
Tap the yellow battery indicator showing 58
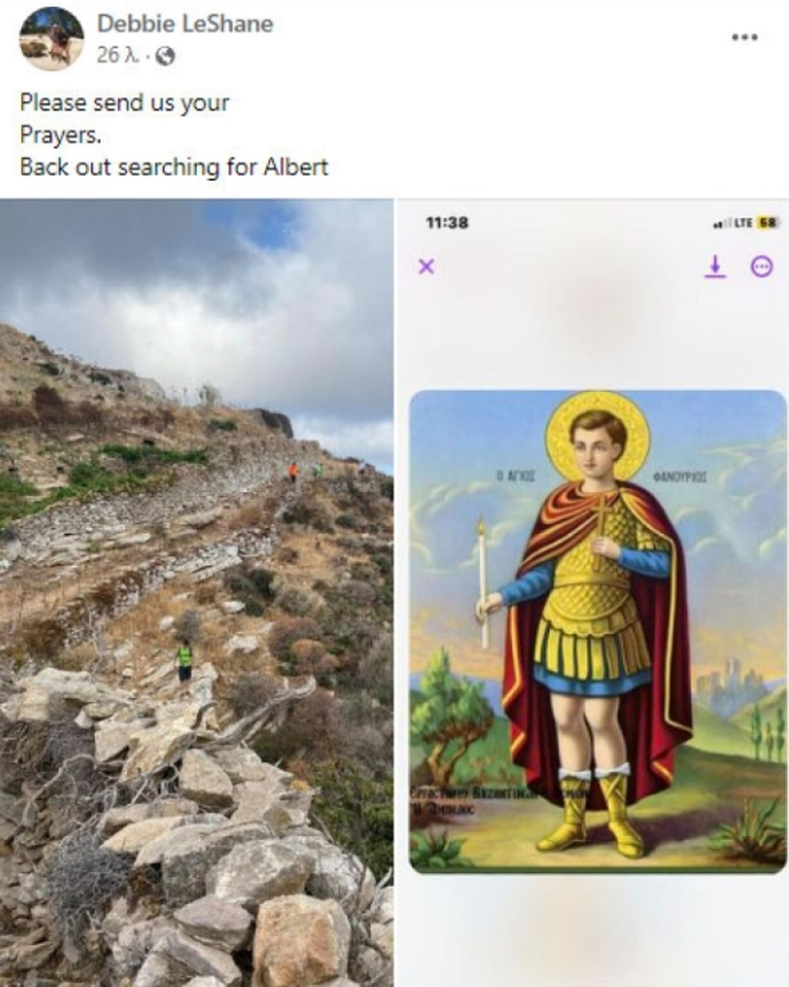click(x=766, y=223)
